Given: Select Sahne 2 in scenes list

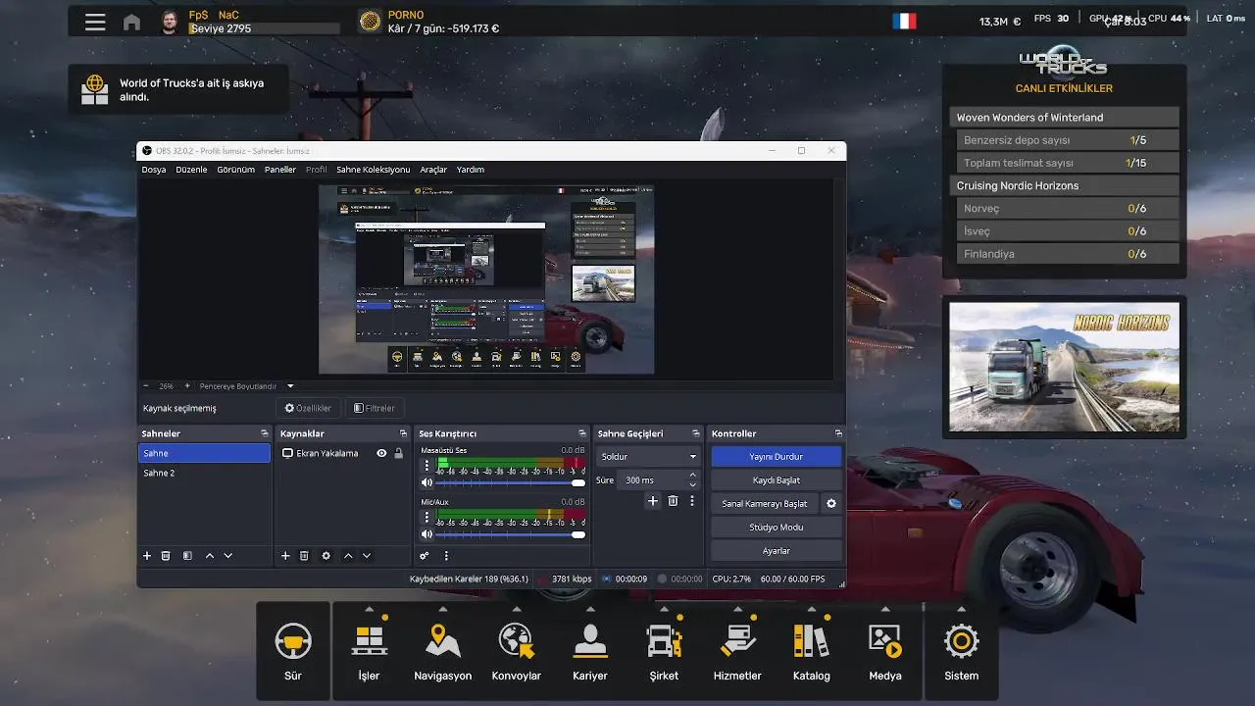Looking at the screenshot, I should tap(204, 473).
